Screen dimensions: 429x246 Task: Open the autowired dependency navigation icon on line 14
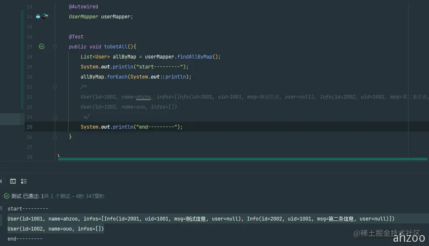coord(45,16)
